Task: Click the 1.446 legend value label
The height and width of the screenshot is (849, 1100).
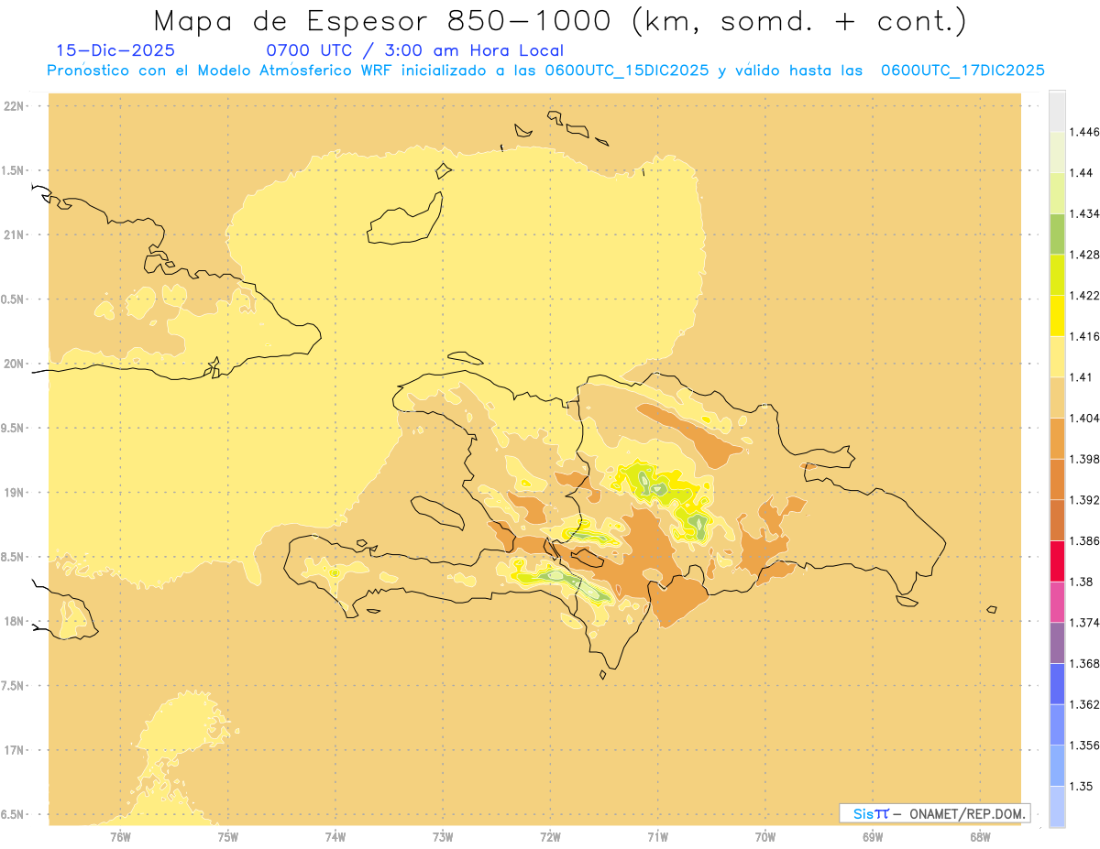Action: point(1085,132)
